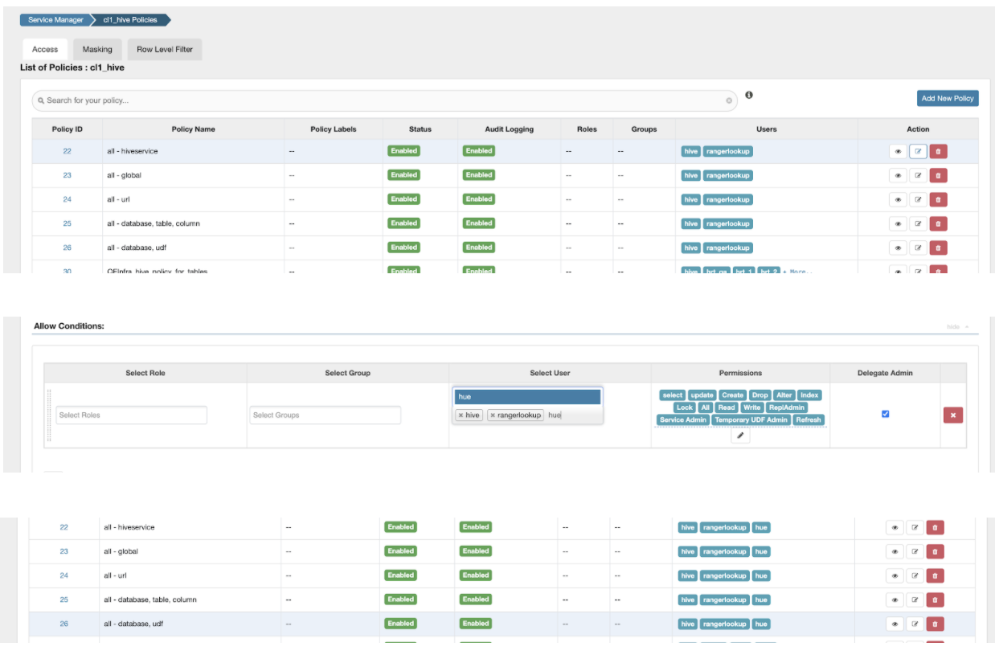995x659 pixels.
Task: Choose the highlighted 'hue' user suggestion
Action: point(526,396)
